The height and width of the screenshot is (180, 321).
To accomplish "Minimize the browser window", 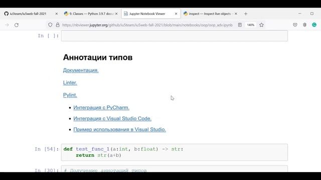I will 300,13.
